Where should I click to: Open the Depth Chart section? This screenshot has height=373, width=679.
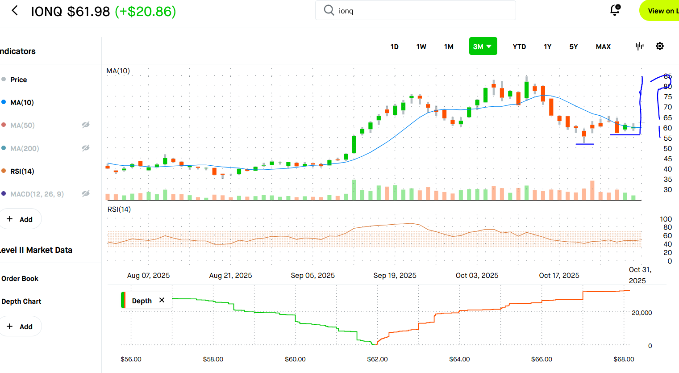(x=21, y=301)
